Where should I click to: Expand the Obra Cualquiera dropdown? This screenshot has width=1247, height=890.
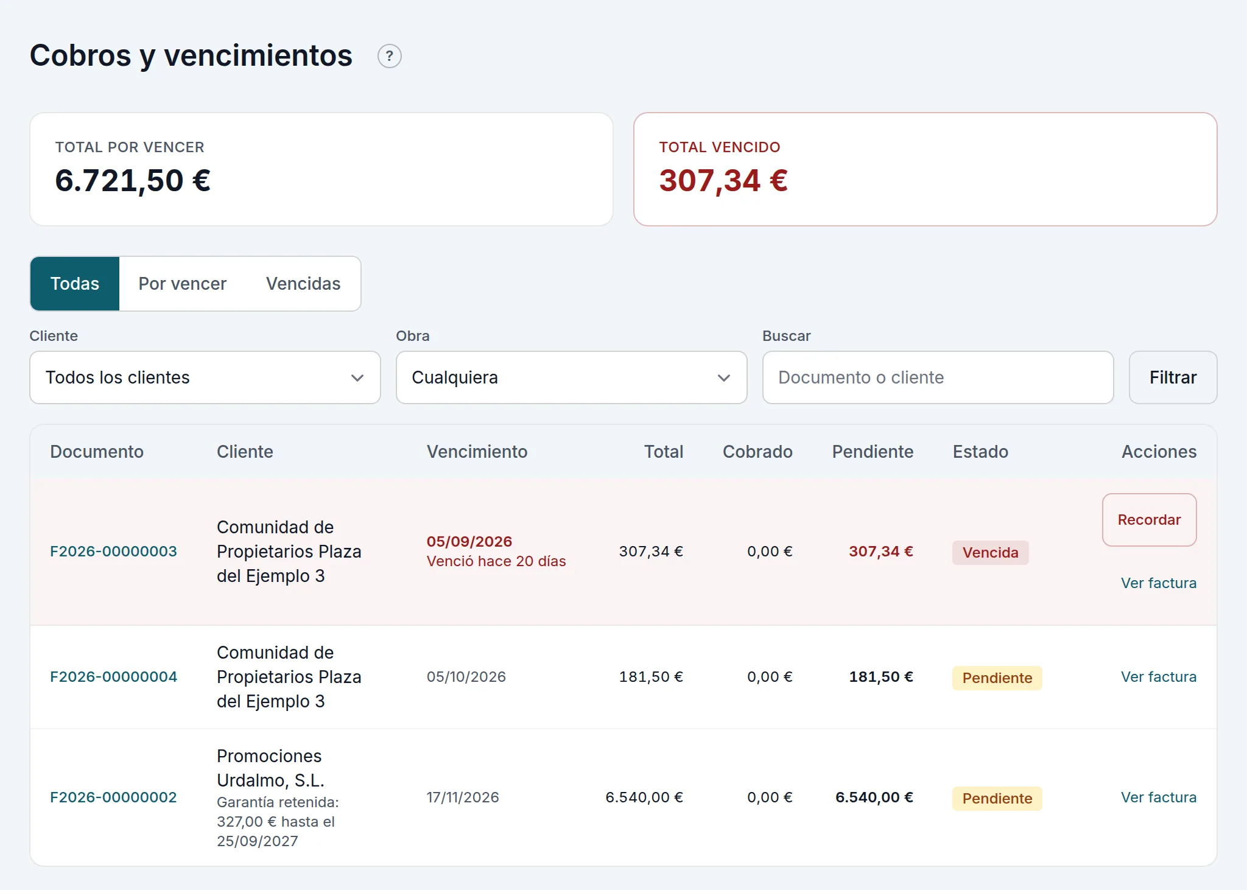(x=571, y=377)
